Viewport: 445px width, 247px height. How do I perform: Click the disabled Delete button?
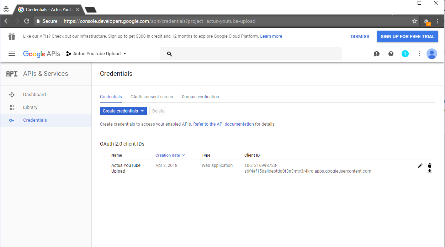(158, 111)
